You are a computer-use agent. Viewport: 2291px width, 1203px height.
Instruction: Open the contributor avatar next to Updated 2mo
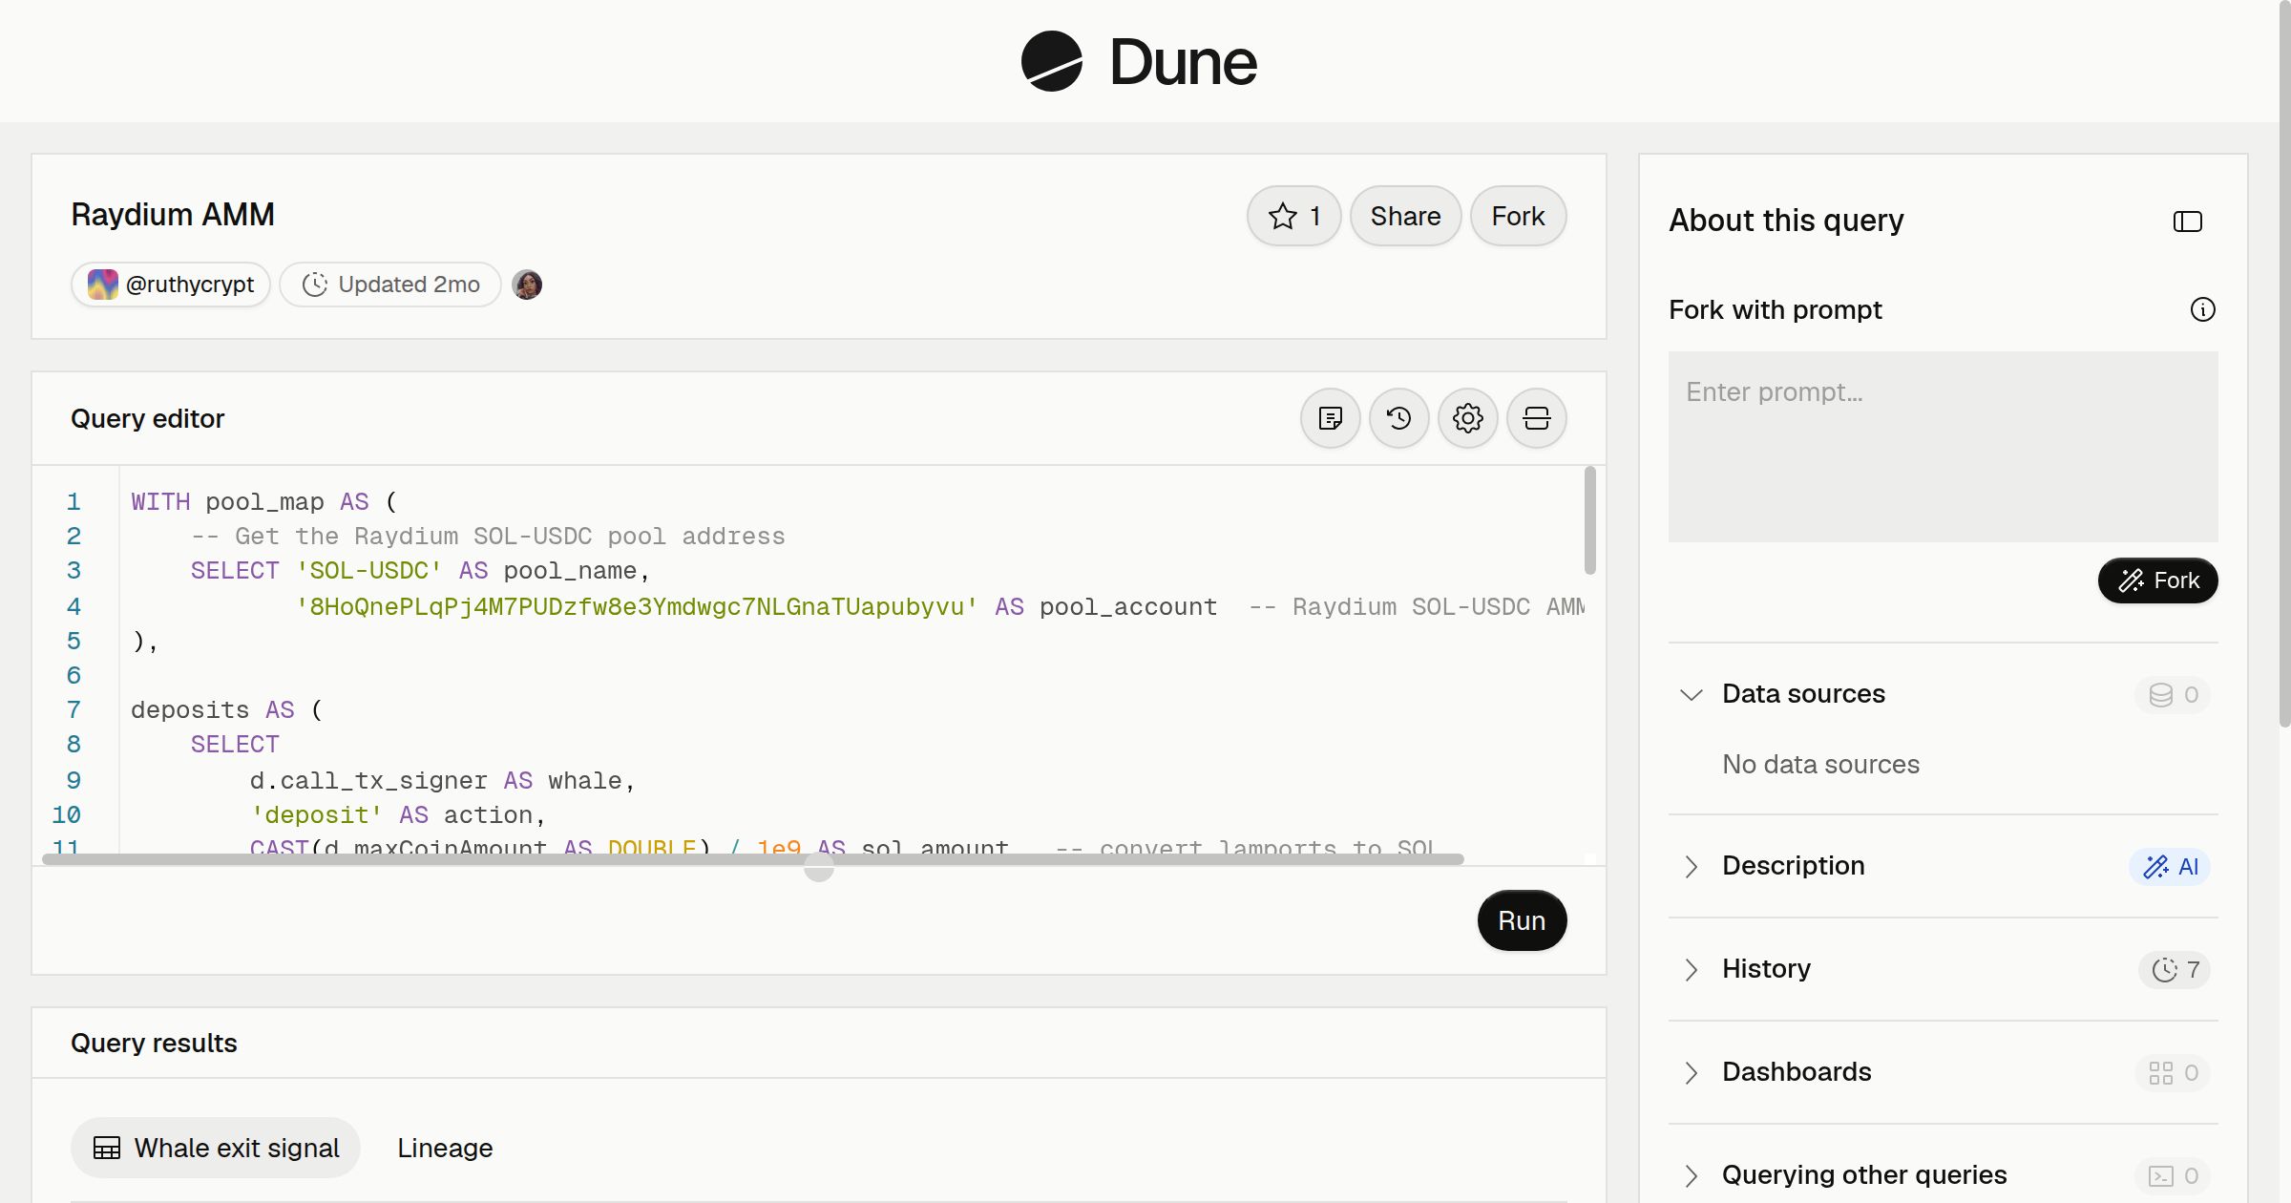pos(527,285)
